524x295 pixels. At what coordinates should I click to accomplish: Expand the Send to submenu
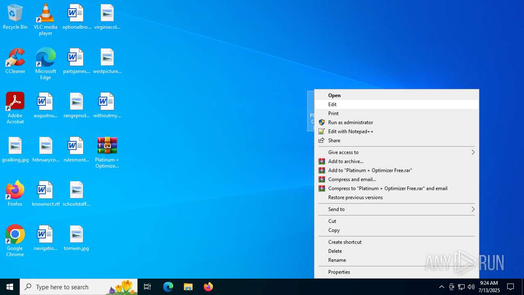coord(397,209)
